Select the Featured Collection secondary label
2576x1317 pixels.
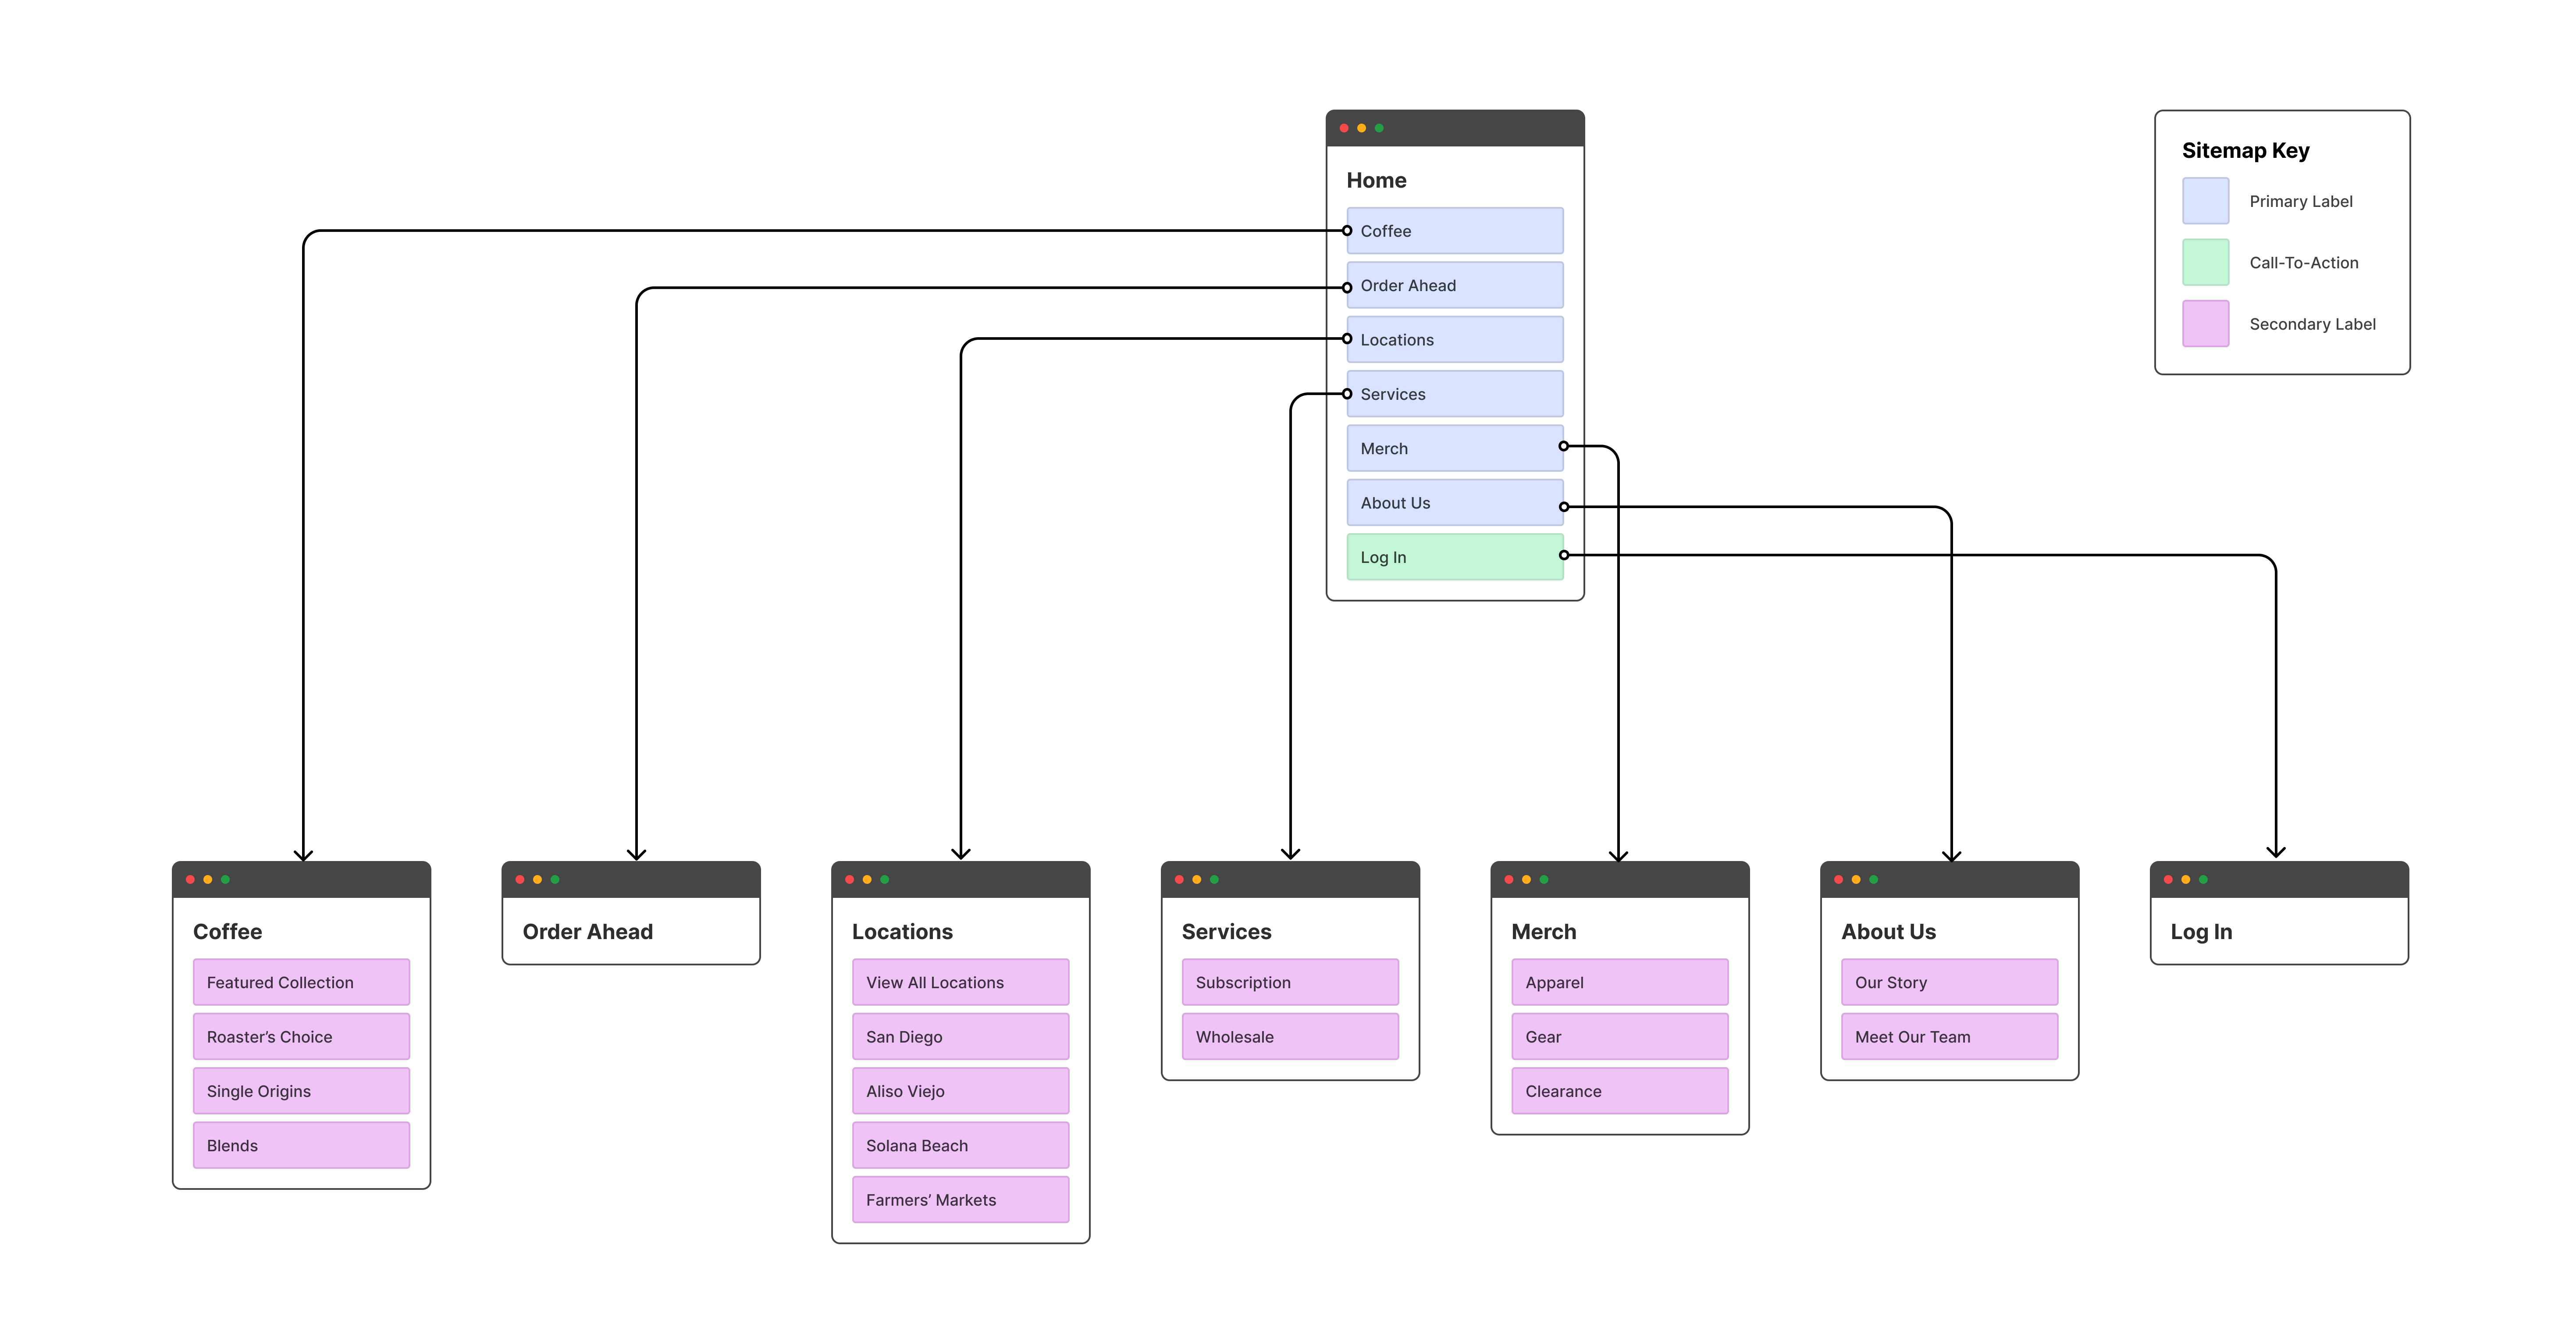[x=301, y=983]
